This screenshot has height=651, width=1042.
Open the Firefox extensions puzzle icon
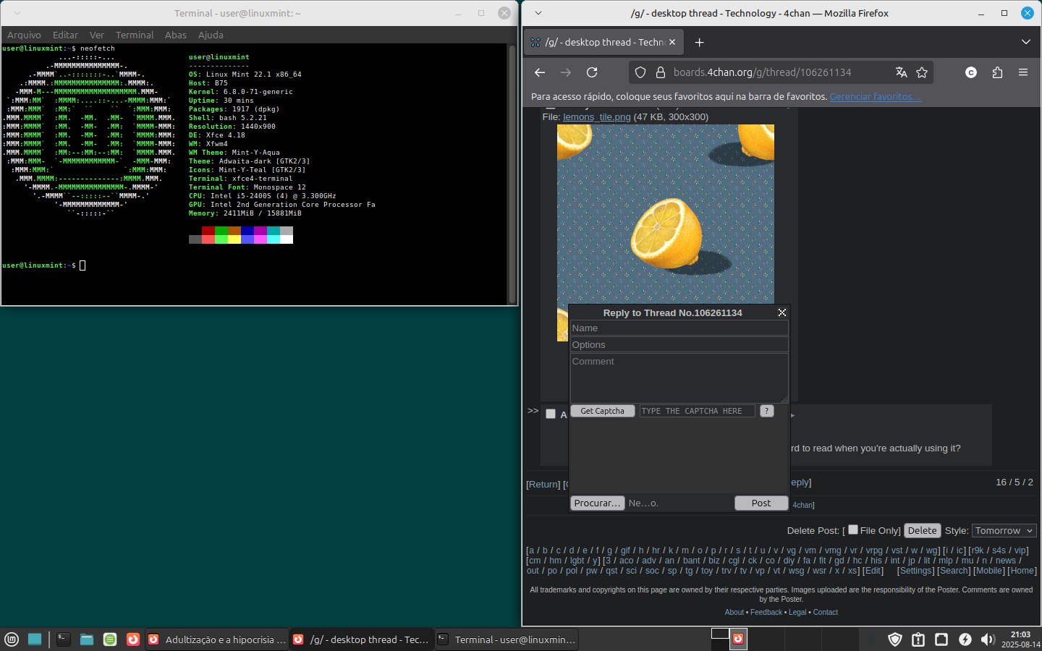click(x=997, y=72)
